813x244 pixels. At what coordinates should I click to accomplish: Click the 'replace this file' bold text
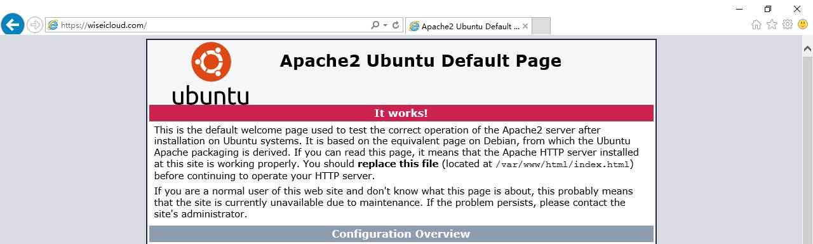398,164
